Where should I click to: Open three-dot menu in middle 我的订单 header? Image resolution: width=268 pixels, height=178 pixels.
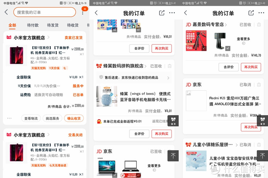(172, 13)
